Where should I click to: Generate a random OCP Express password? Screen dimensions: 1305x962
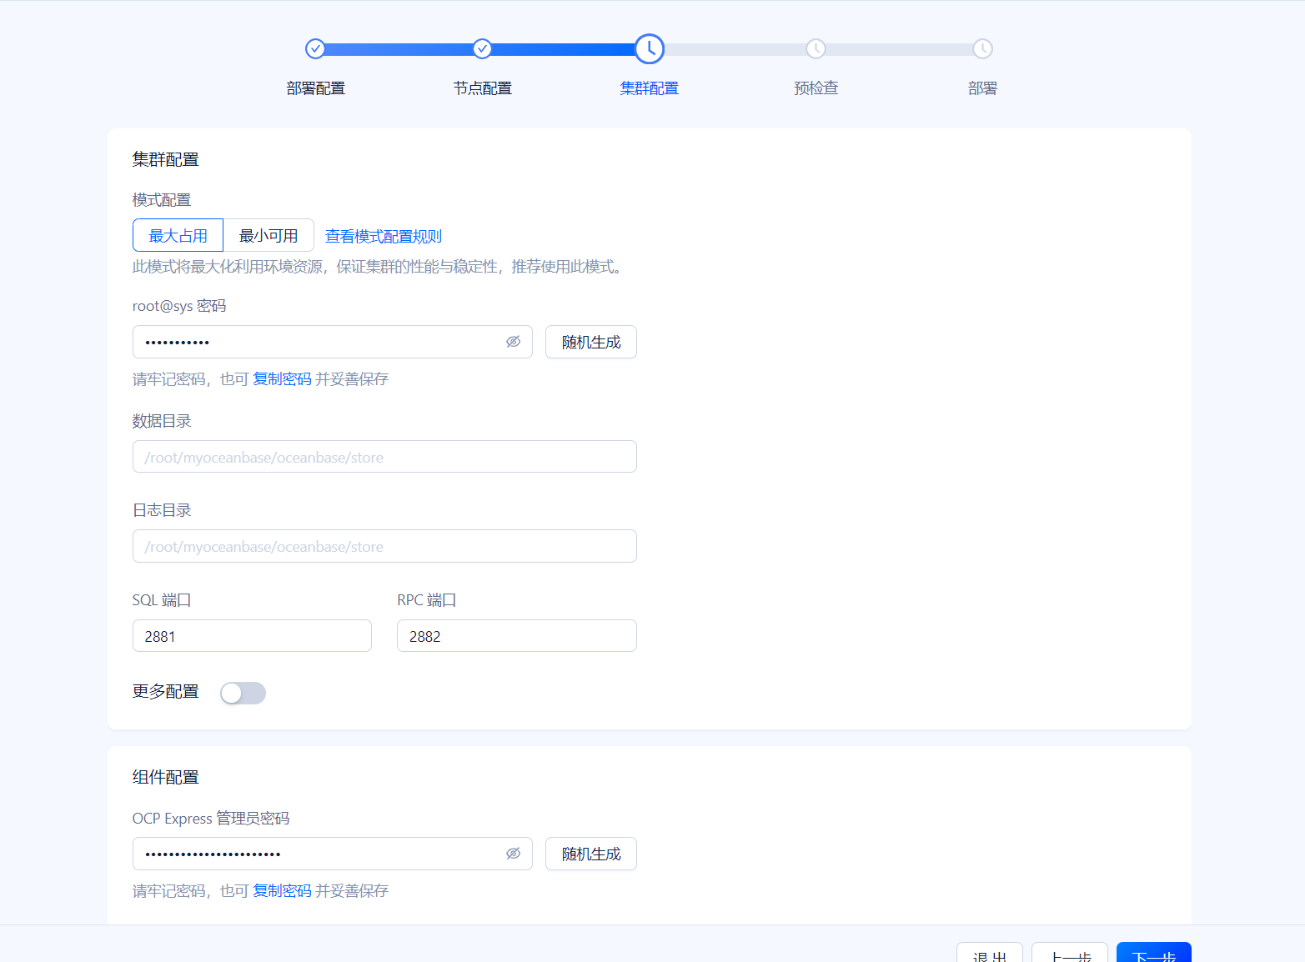point(591,854)
